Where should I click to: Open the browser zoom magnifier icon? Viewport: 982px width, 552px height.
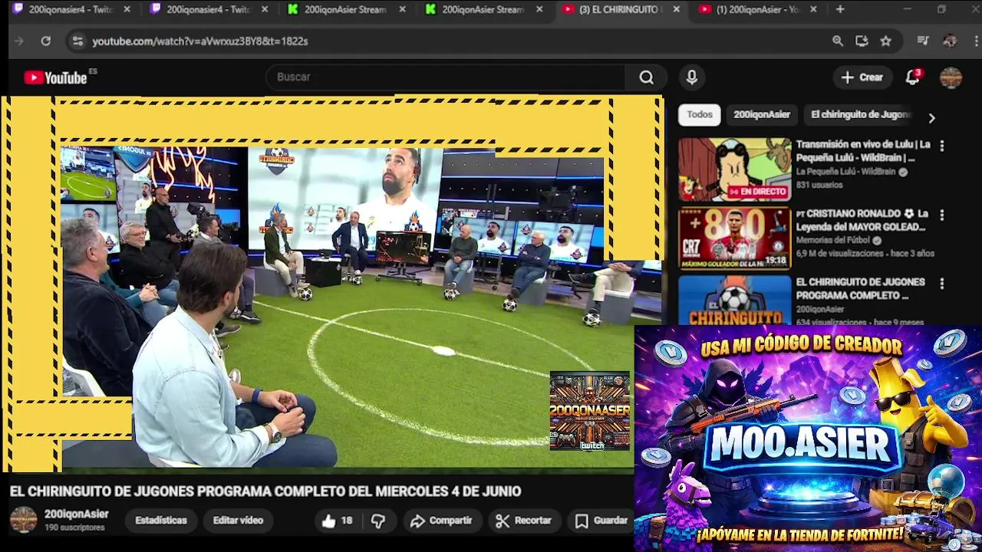838,41
